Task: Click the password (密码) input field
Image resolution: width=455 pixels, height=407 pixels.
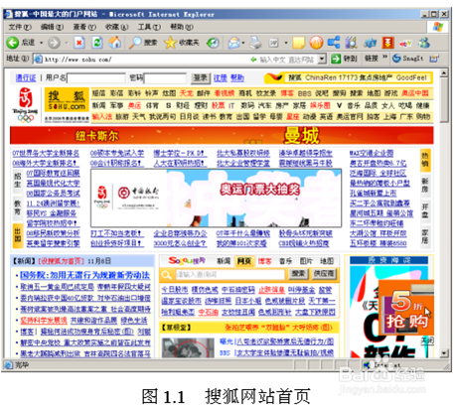Action: tap(165, 78)
